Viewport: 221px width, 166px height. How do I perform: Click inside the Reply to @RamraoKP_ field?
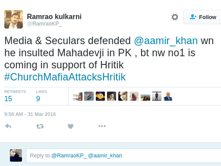(125, 156)
